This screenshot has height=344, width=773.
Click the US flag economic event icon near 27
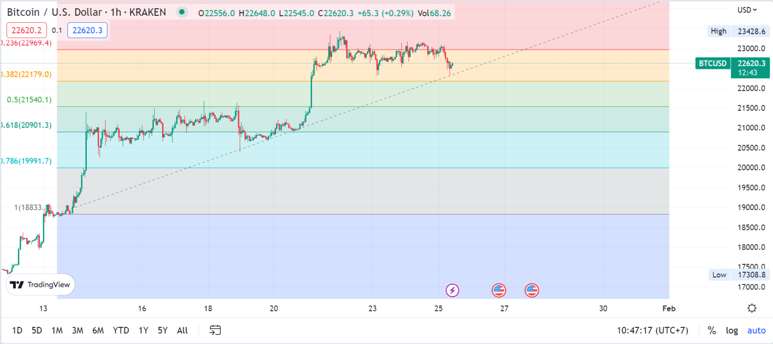(499, 290)
